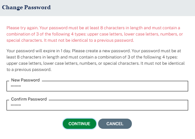Place cursor after masked dots in Confirm Password
The height and width of the screenshot is (139, 195).
click(x=21, y=105)
